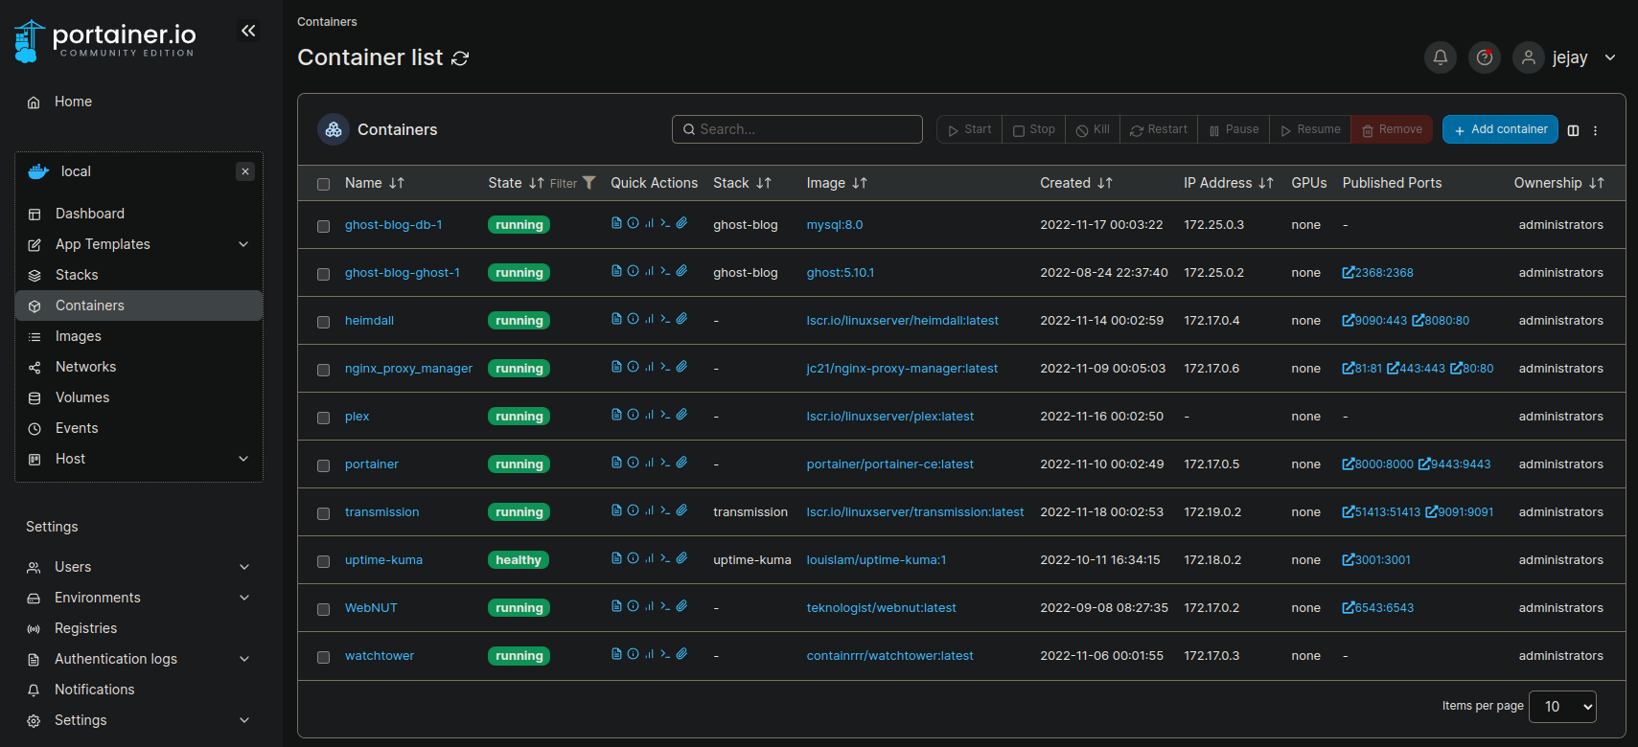This screenshot has height=747, width=1638.
Task: Open inspect icon for ghost-blog-ghost-1
Action: click(x=633, y=271)
